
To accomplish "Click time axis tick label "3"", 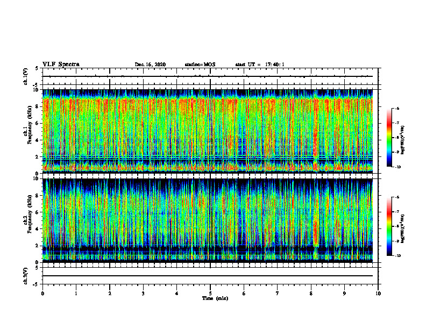I will [143, 294].
